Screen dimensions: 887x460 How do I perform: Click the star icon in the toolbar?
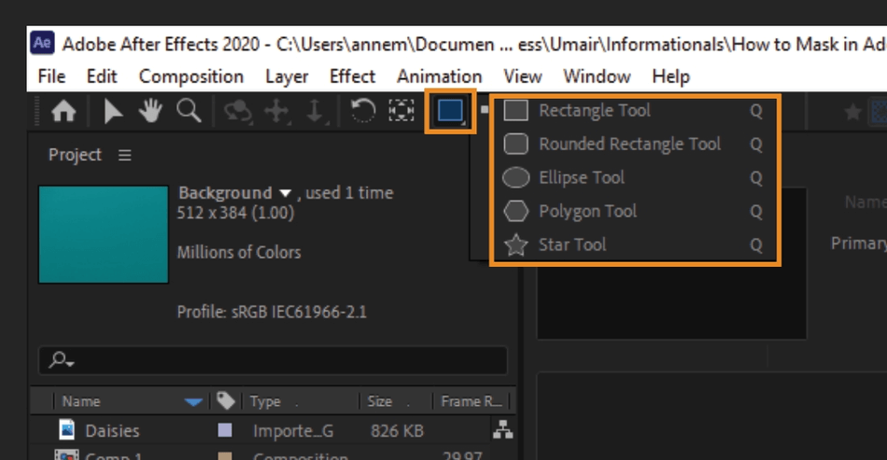852,112
